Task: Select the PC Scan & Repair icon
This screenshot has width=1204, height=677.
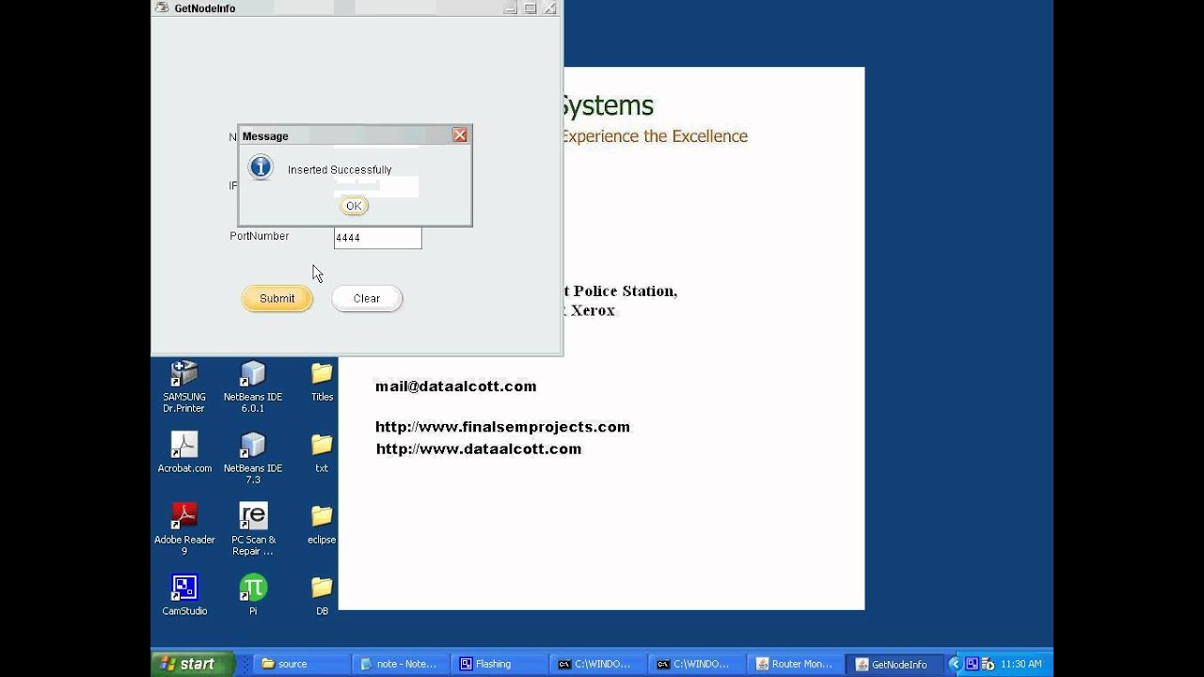Action: click(x=253, y=529)
